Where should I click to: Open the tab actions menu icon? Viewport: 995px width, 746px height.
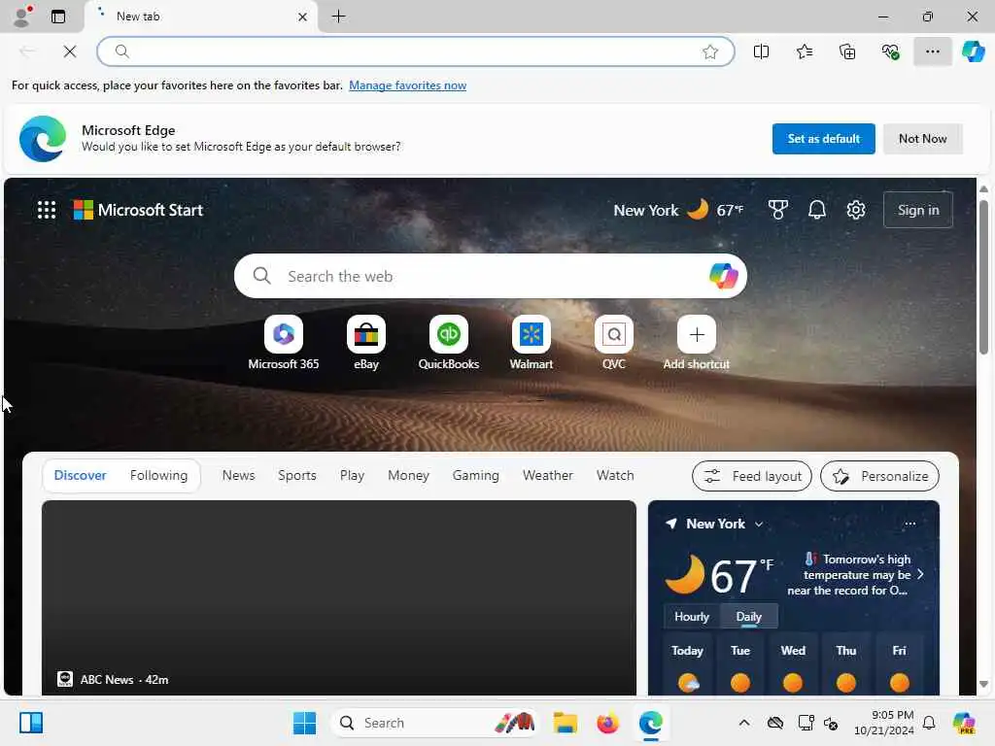click(57, 17)
